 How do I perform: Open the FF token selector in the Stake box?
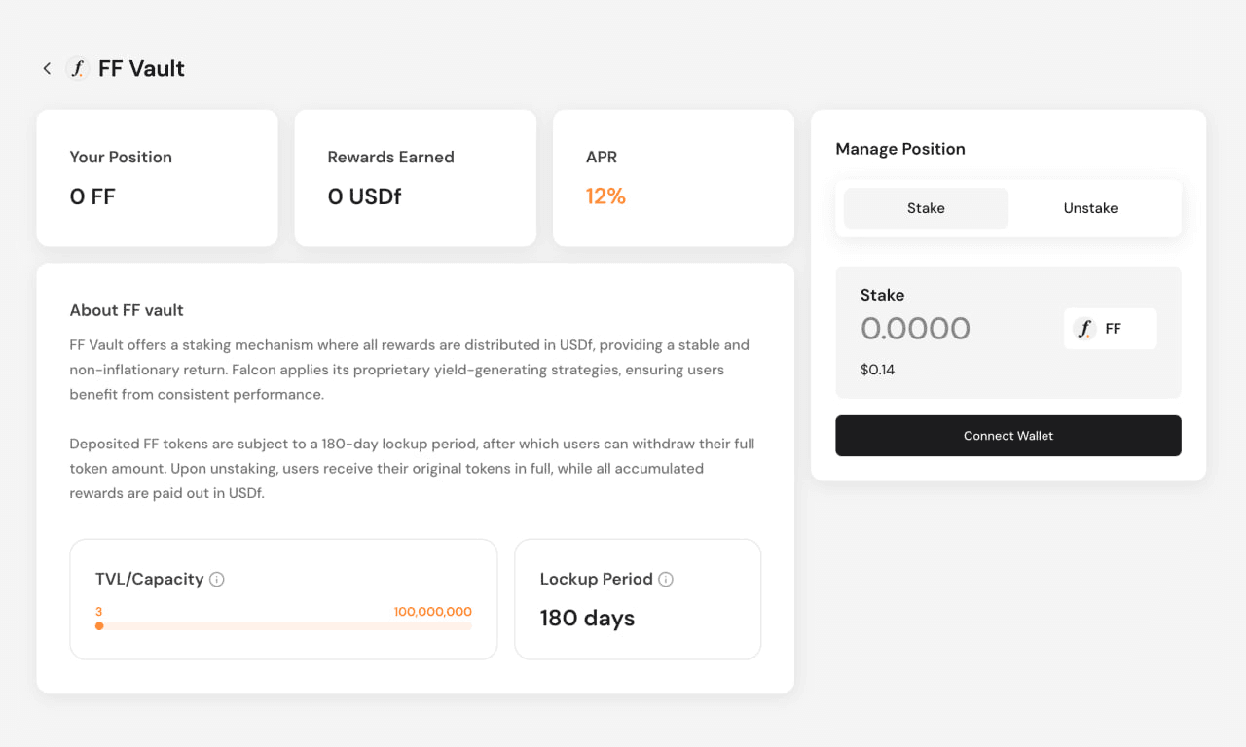[1110, 329]
